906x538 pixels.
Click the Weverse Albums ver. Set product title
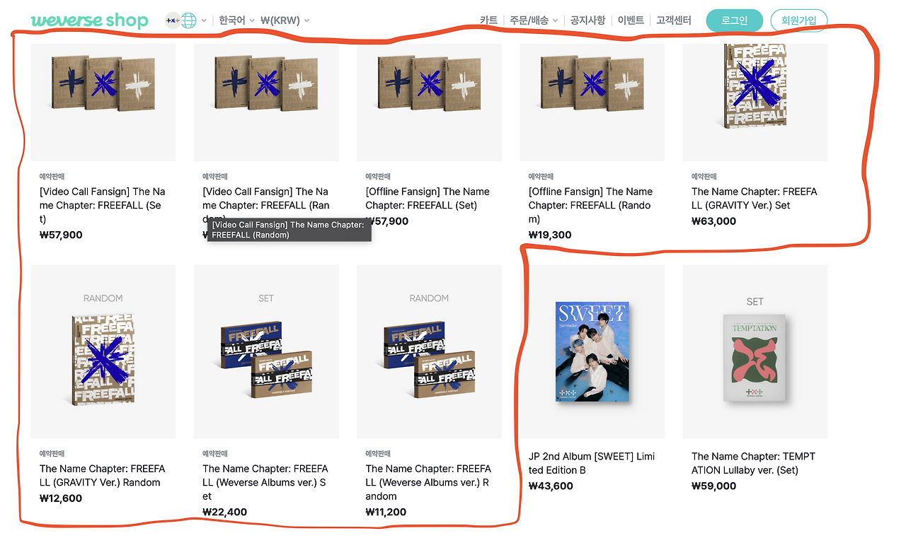[265, 482]
